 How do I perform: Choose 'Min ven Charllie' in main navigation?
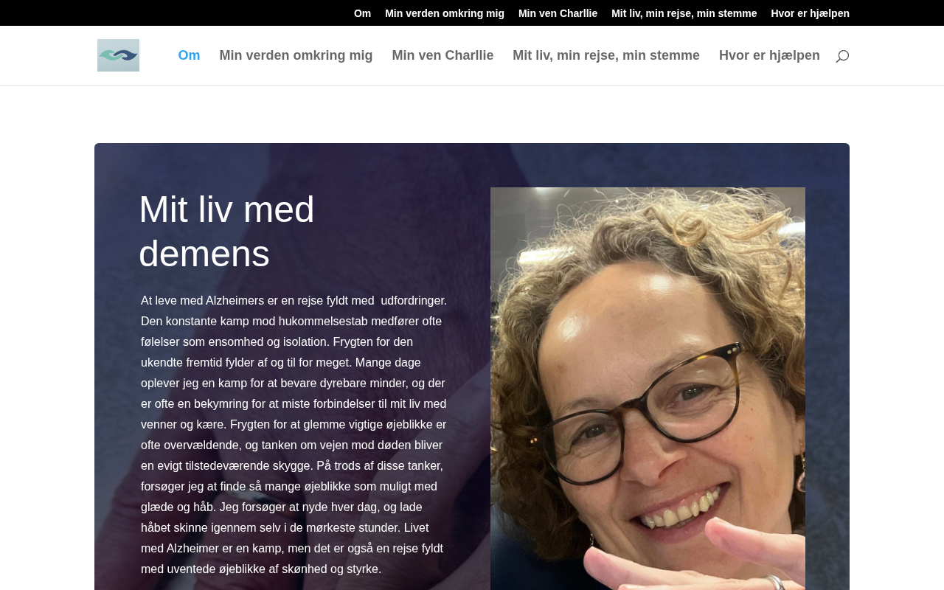[x=442, y=55]
